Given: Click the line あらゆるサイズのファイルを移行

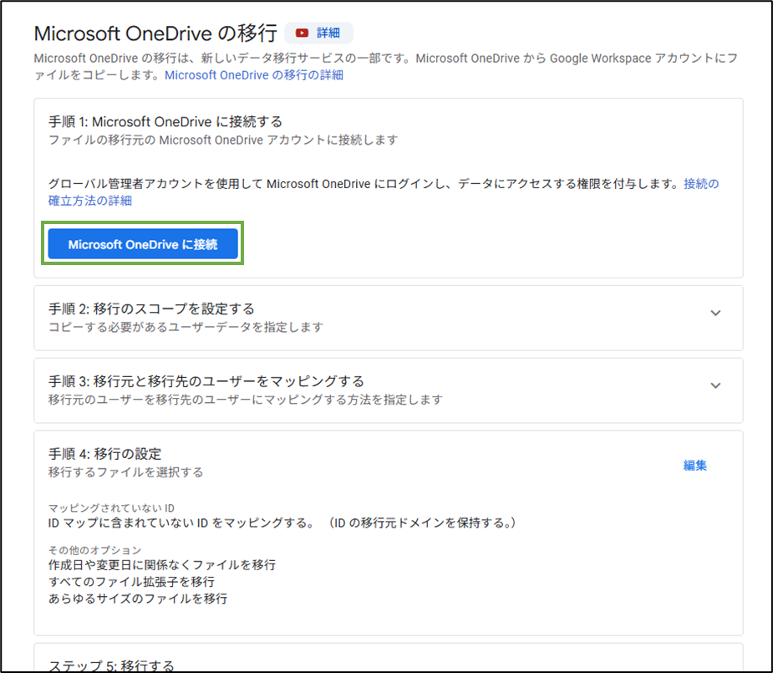Looking at the screenshot, I should [x=138, y=598].
